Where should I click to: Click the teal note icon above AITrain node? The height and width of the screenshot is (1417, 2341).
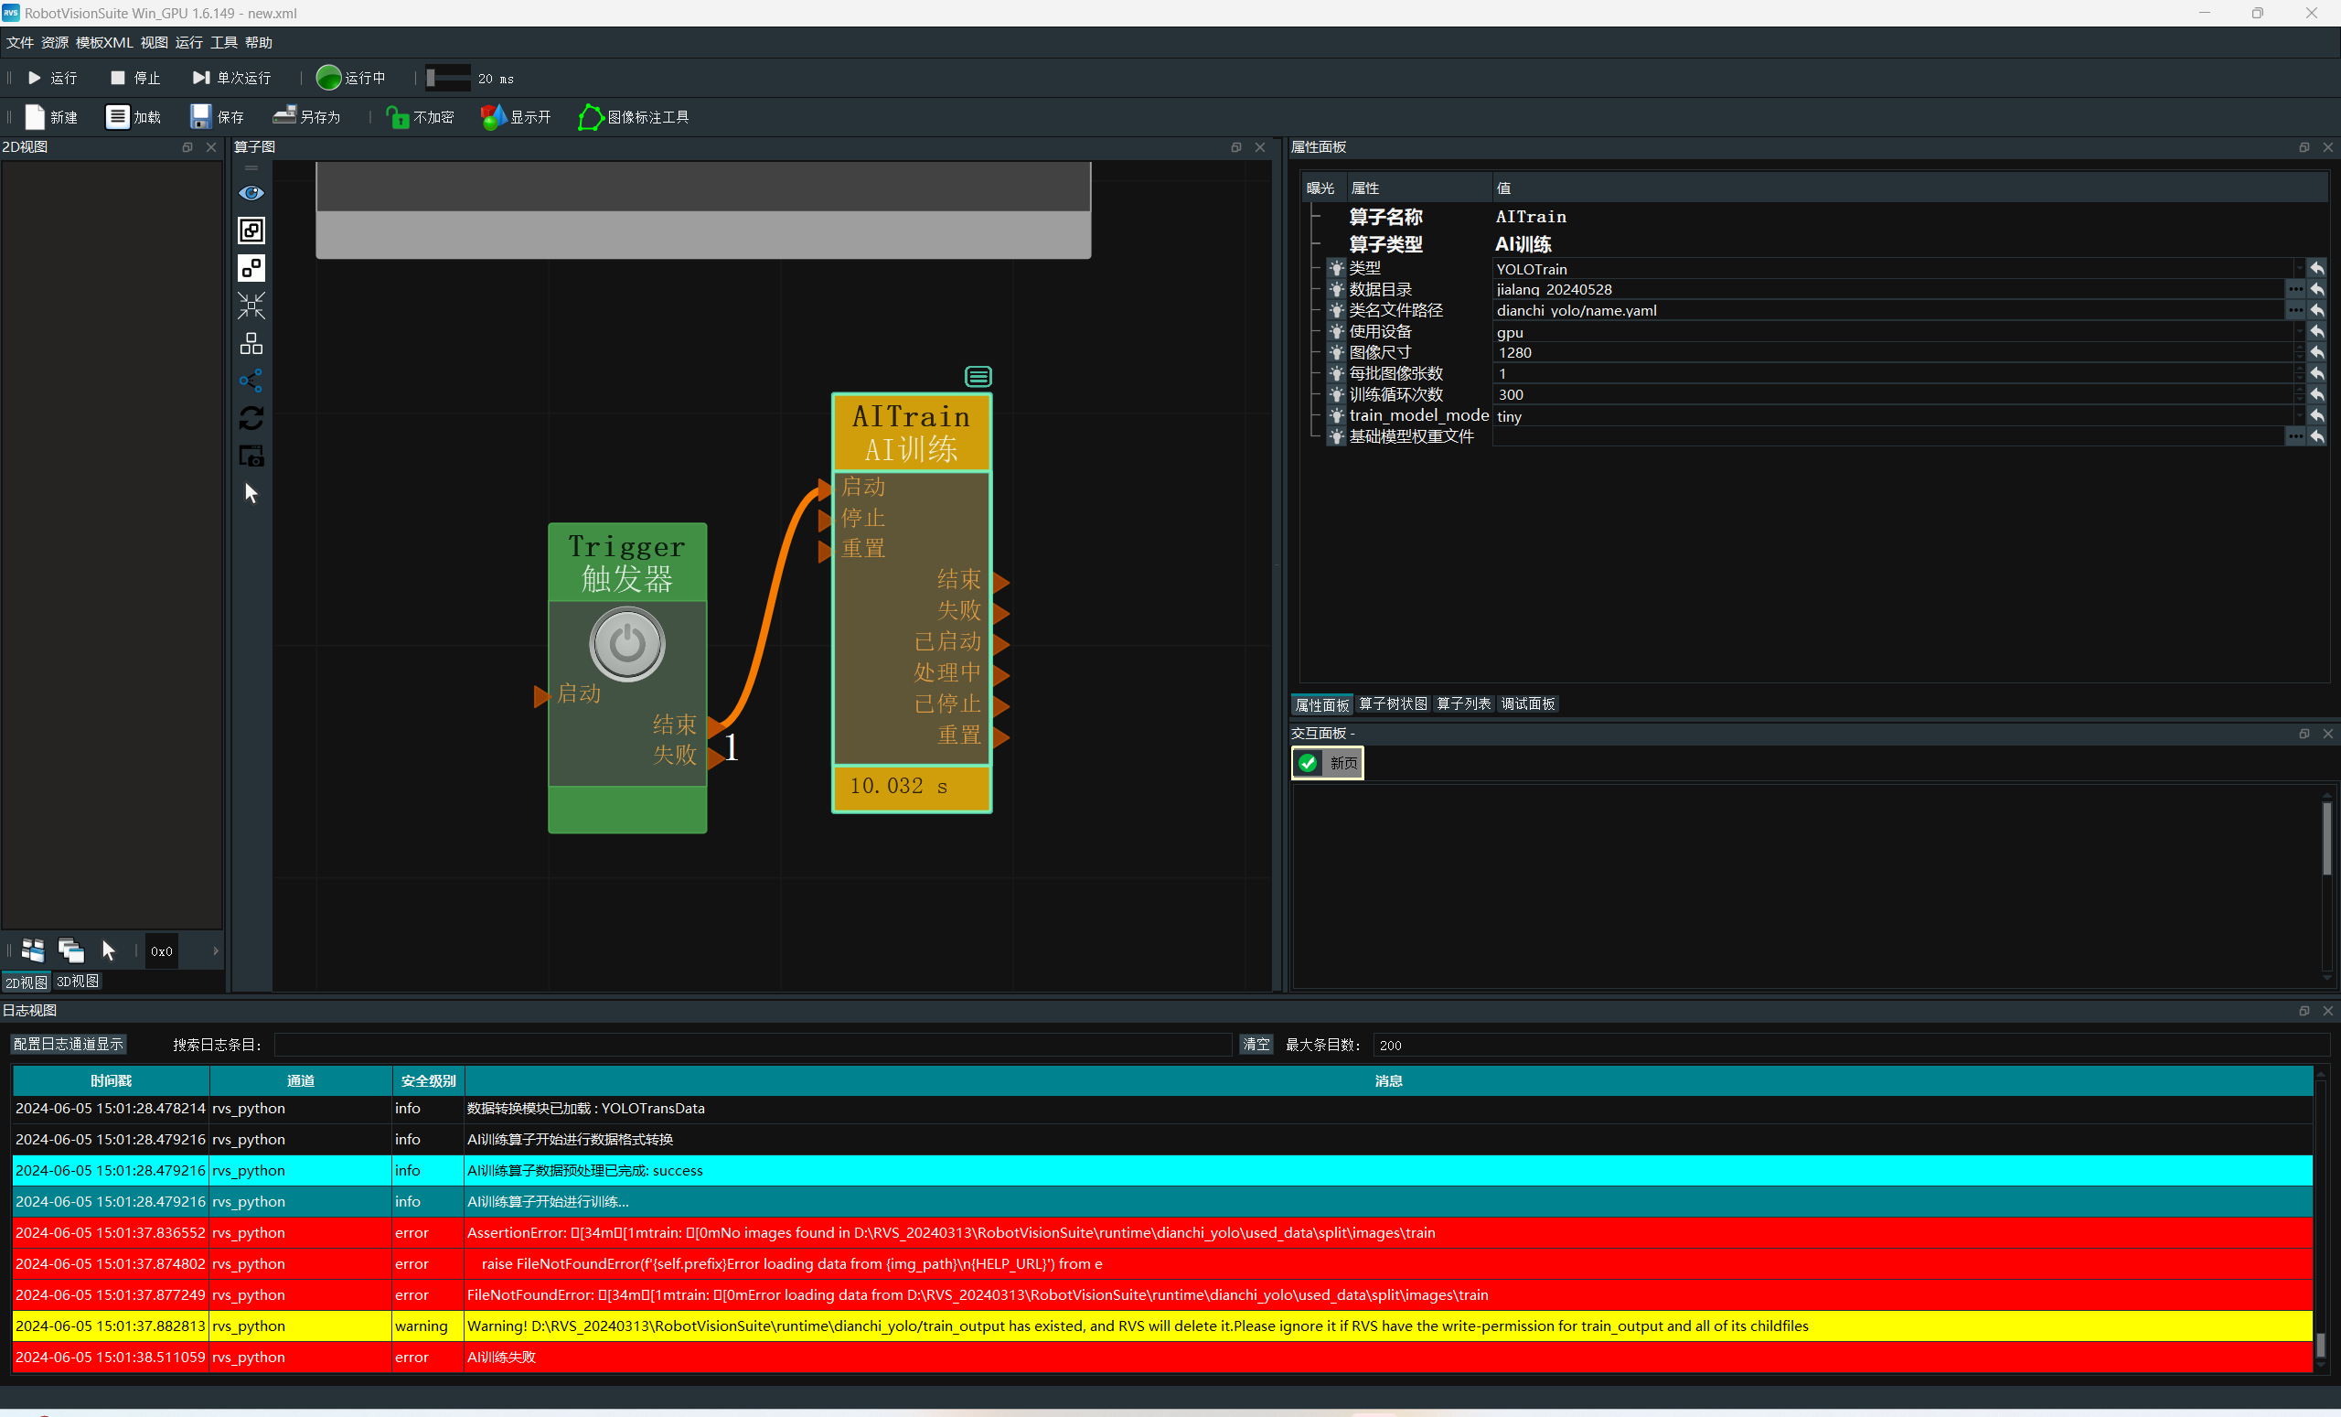coord(978,376)
